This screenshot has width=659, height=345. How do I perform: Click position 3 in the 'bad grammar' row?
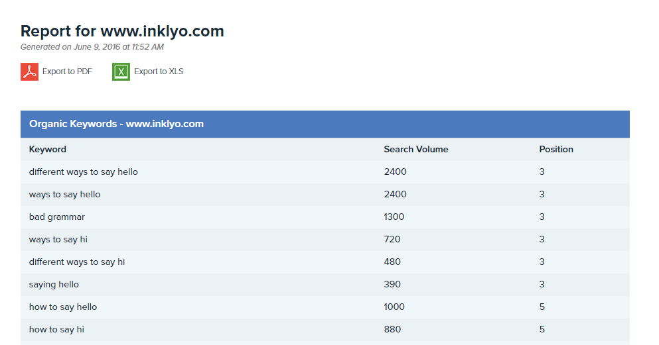coord(542,217)
